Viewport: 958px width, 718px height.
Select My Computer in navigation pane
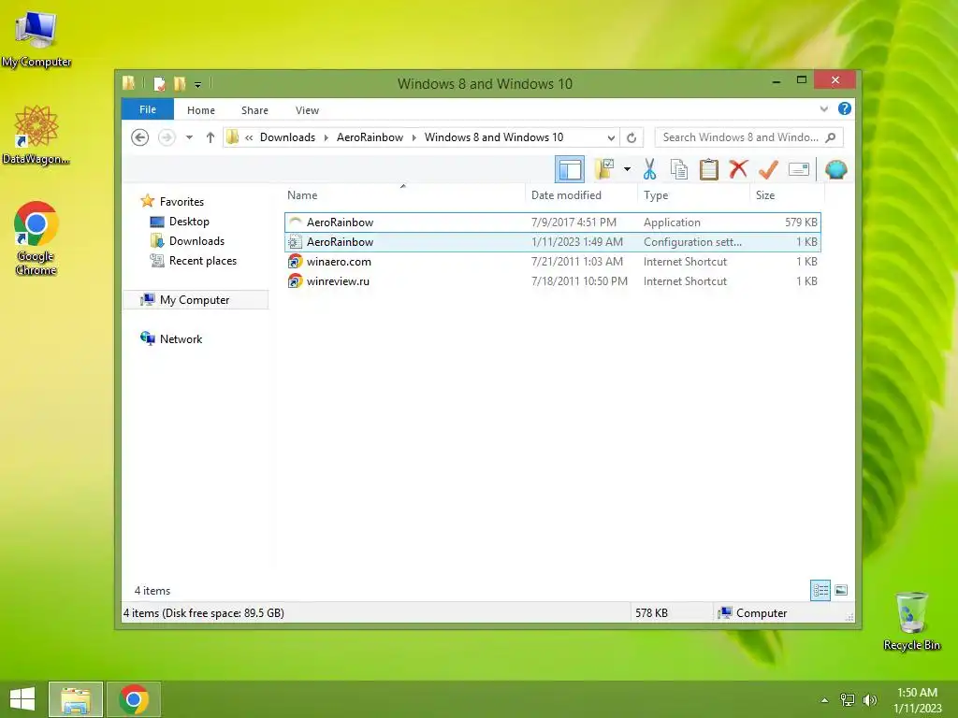(x=195, y=300)
